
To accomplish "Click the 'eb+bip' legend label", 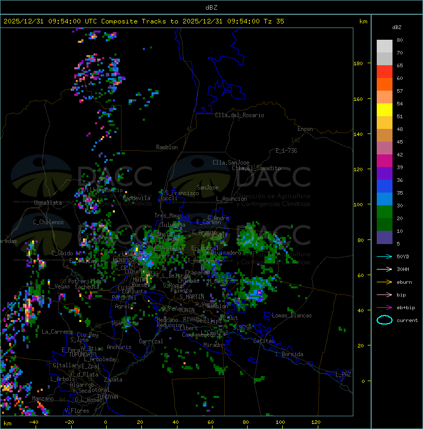I will click(x=406, y=308).
